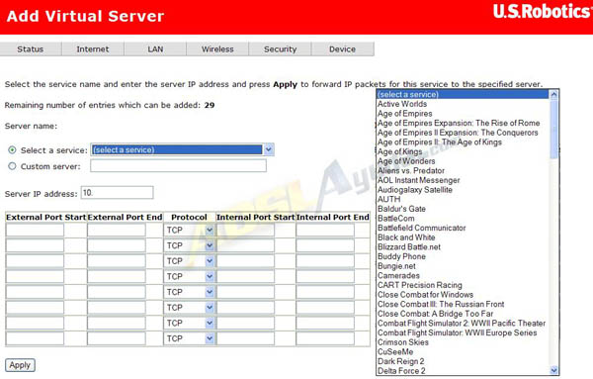Viewport: 593px width, 379px height.
Task: Select 'Age of Empires II: The Age of Kings'
Action: (x=463, y=142)
